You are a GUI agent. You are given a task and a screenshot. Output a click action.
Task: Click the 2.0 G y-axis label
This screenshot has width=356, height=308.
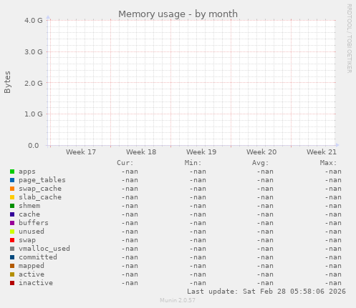pos(34,83)
